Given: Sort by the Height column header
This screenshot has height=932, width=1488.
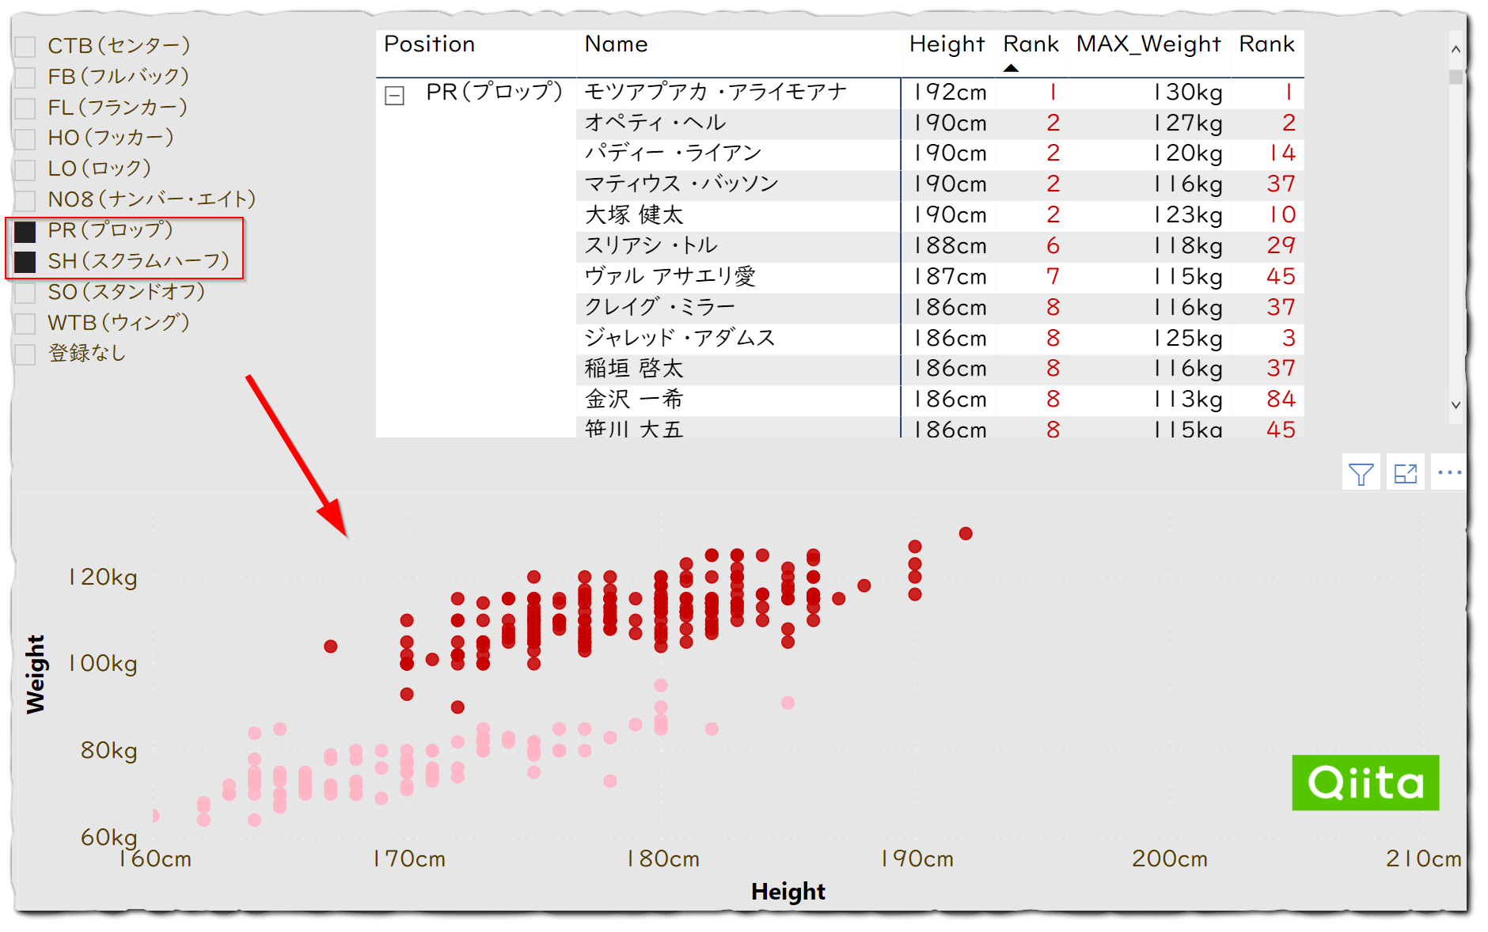Looking at the screenshot, I should click(947, 45).
